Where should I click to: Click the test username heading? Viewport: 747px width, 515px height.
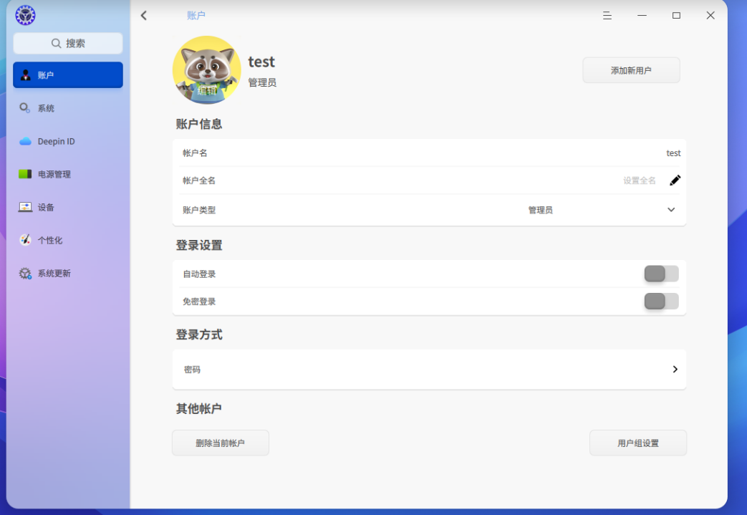pyautogui.click(x=261, y=62)
